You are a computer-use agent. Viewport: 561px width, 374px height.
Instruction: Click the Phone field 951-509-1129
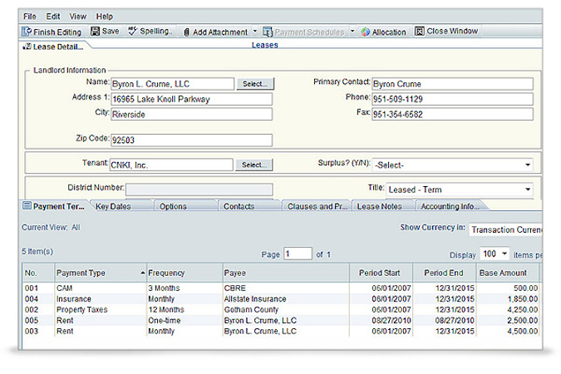[453, 99]
